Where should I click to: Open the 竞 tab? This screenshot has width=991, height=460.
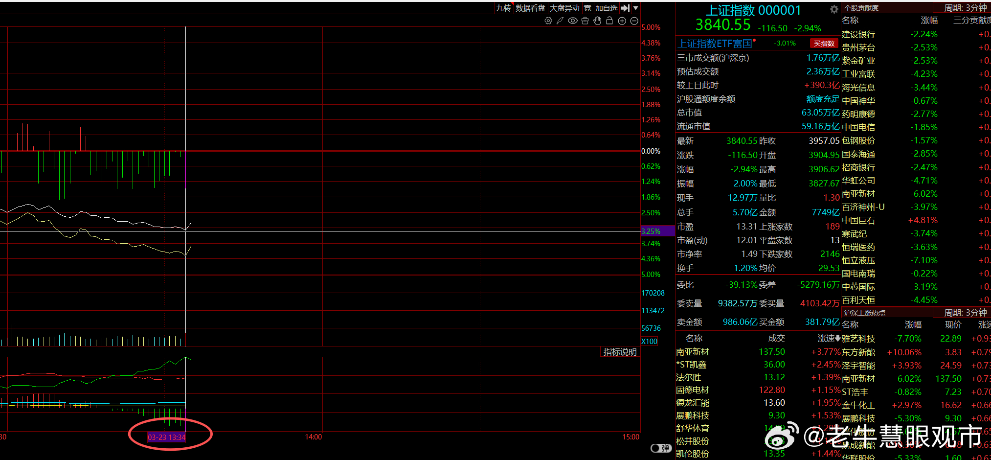tap(587, 8)
